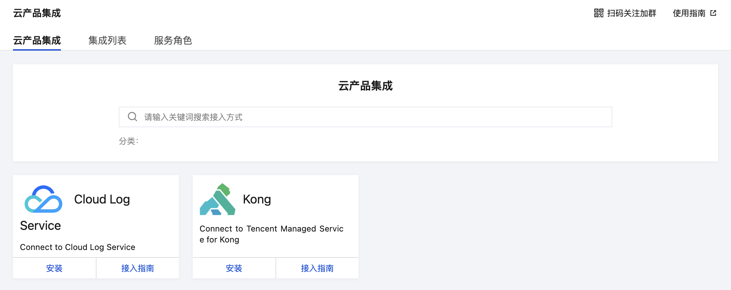Click the Kong card title
This screenshot has width=731, height=290.
257,199
